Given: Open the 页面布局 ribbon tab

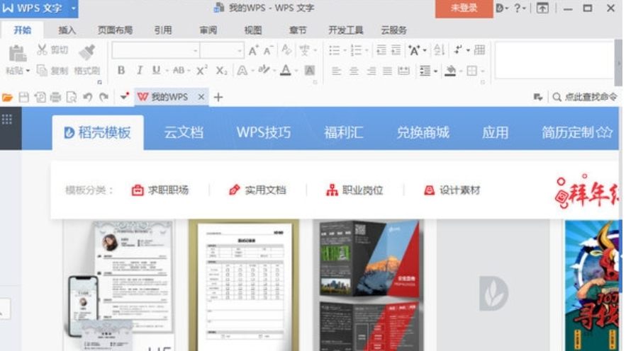Looking at the screenshot, I should point(115,30).
